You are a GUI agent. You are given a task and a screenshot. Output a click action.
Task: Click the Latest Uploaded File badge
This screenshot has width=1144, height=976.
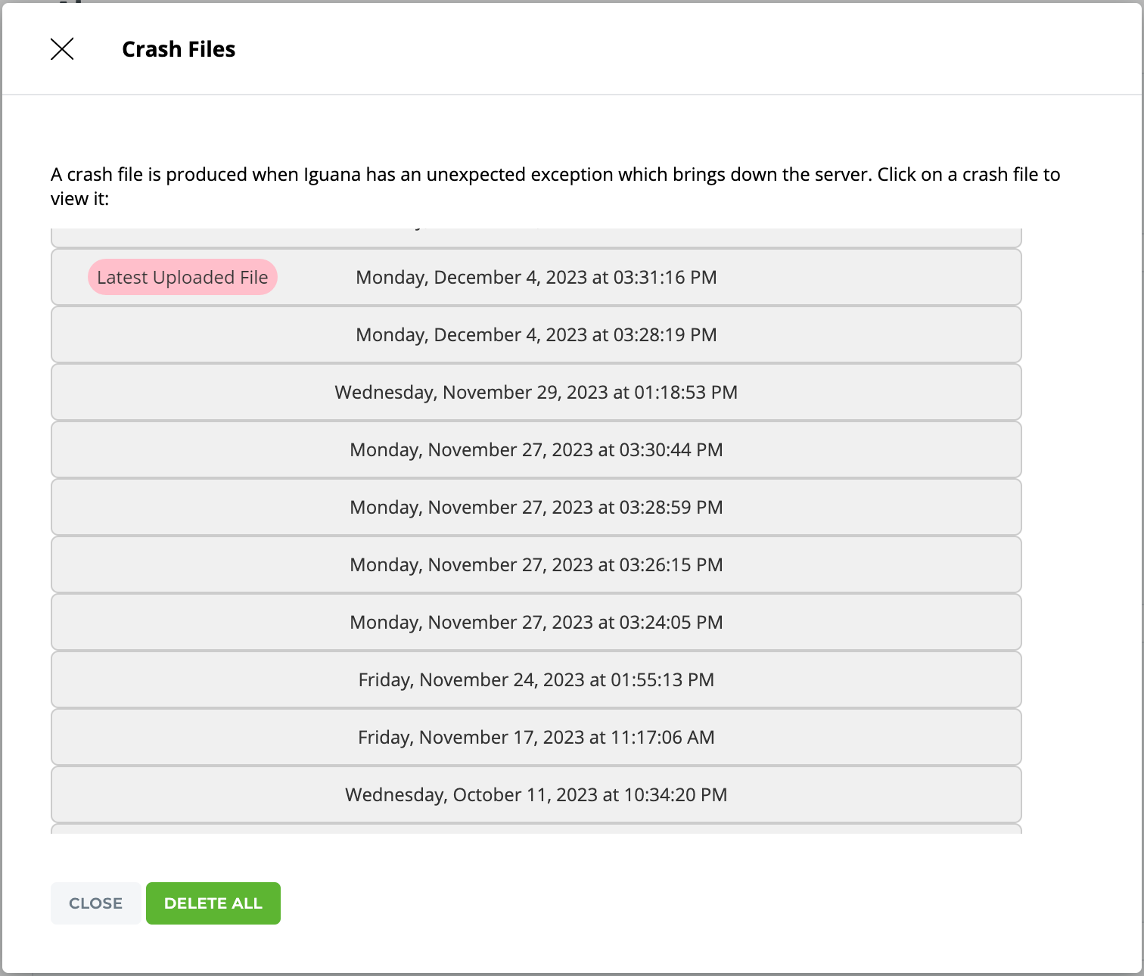click(182, 278)
